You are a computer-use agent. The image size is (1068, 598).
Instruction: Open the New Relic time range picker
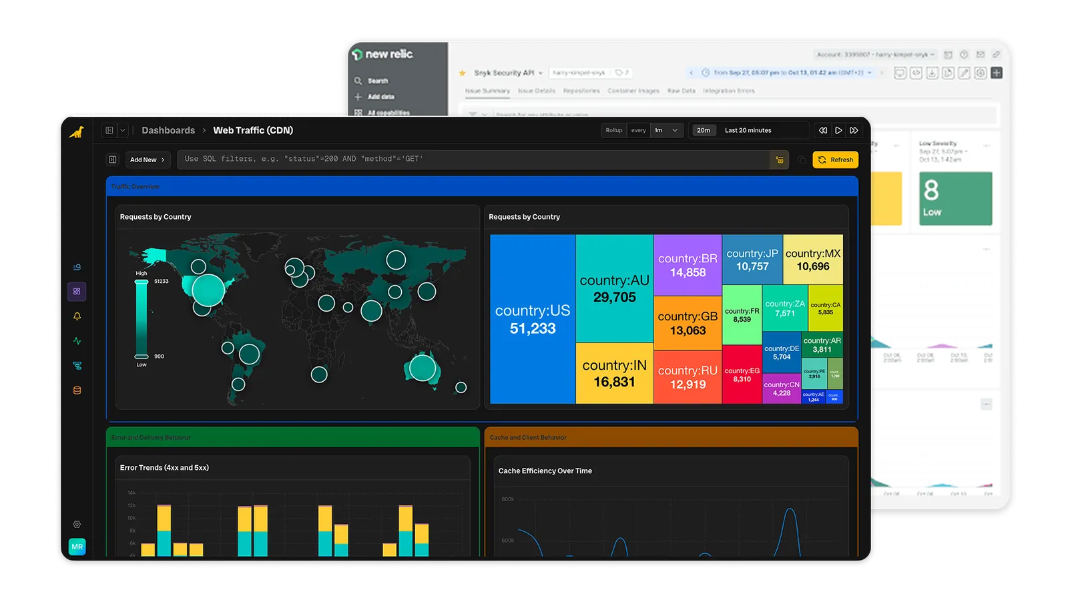[x=788, y=73]
